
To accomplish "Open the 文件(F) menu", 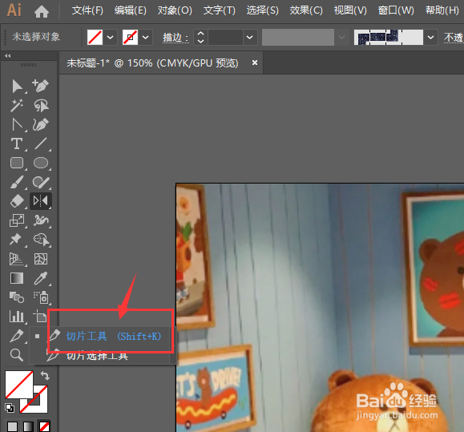I will point(87,10).
